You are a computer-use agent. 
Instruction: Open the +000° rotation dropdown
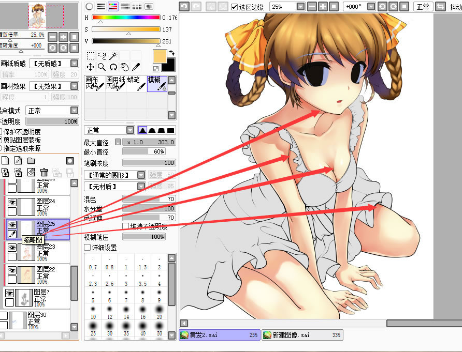click(371, 7)
